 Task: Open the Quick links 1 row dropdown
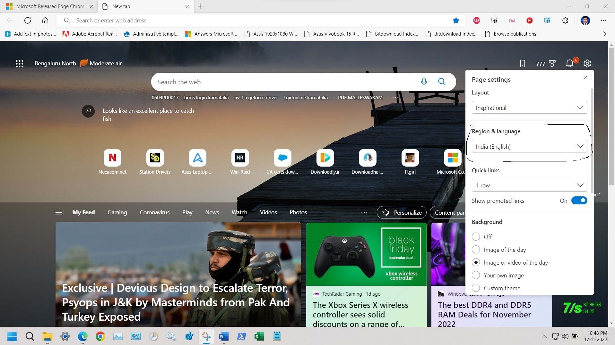[529, 185]
